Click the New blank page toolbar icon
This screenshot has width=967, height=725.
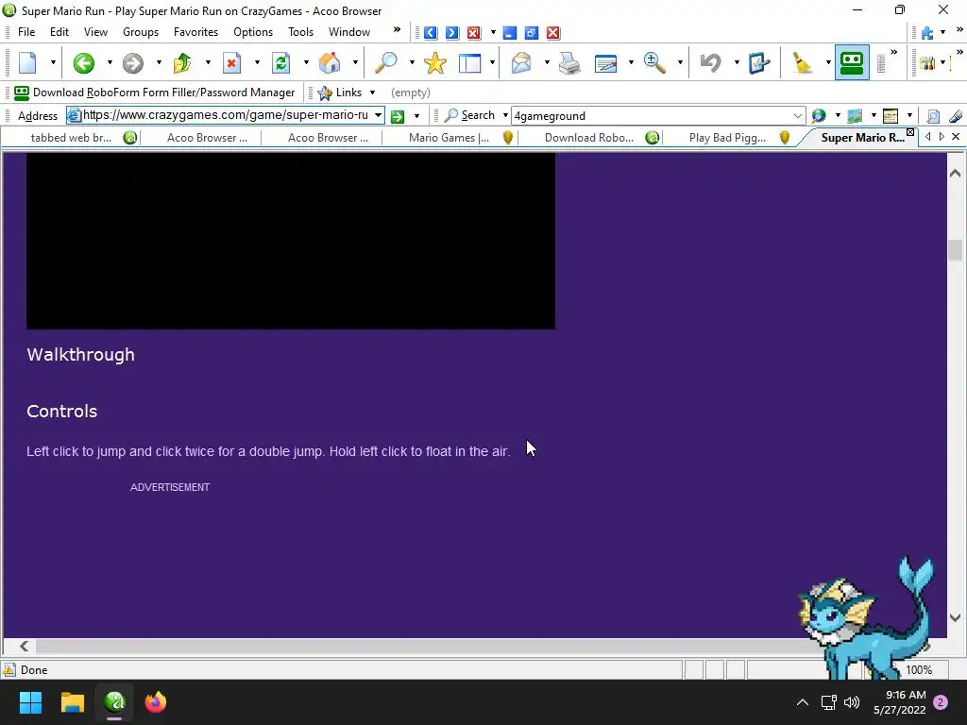[x=28, y=63]
